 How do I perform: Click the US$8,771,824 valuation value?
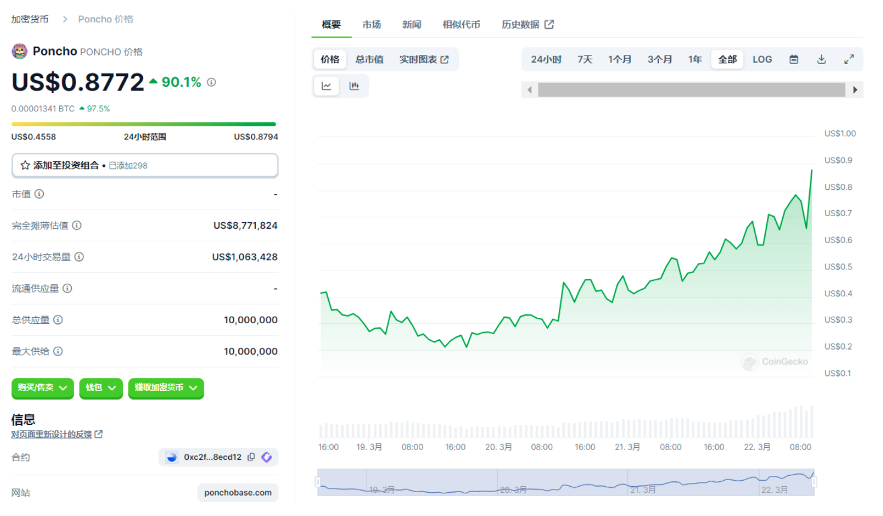tap(246, 226)
